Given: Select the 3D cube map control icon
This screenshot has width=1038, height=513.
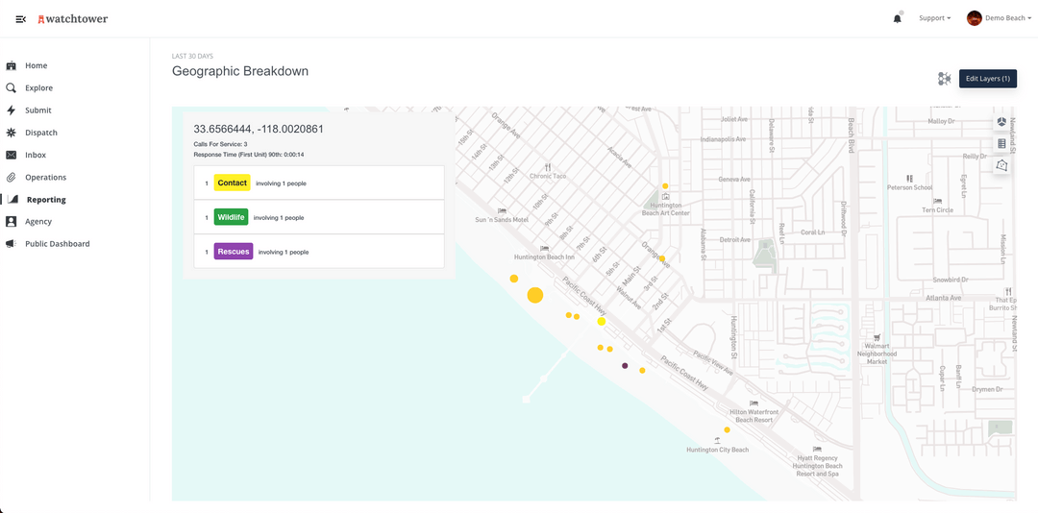Looking at the screenshot, I should [1001, 122].
